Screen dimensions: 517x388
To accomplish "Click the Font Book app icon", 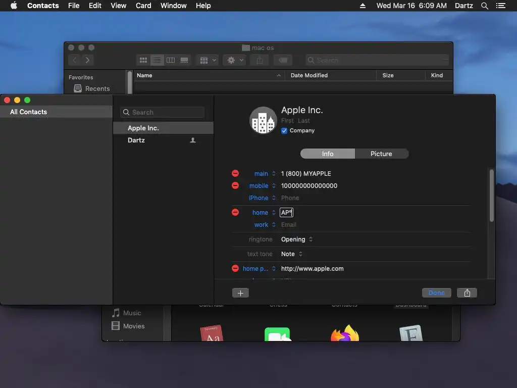I will pyautogui.click(x=411, y=332).
